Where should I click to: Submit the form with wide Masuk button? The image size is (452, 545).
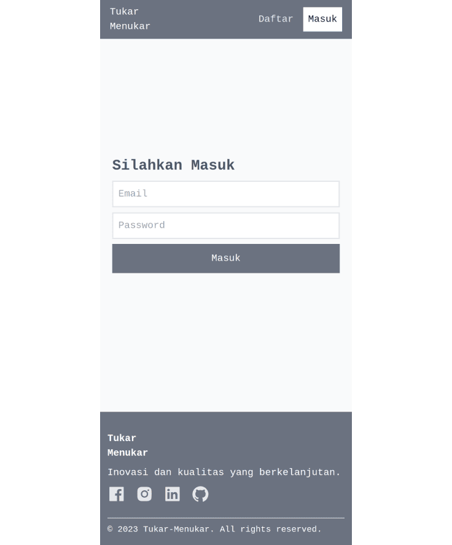coord(226,258)
